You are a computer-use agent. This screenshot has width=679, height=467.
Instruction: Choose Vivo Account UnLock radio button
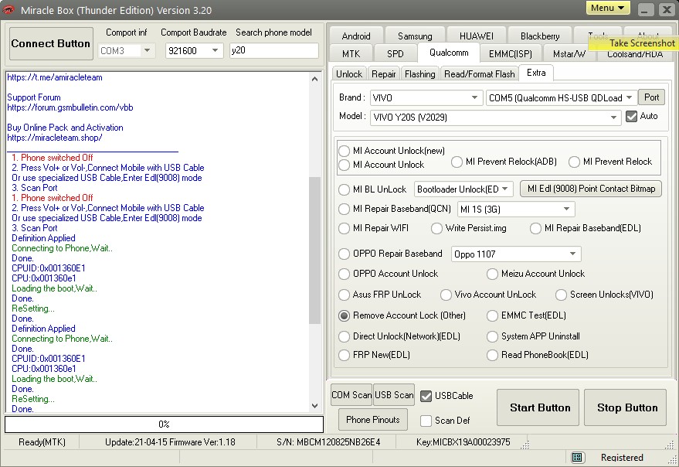446,295
